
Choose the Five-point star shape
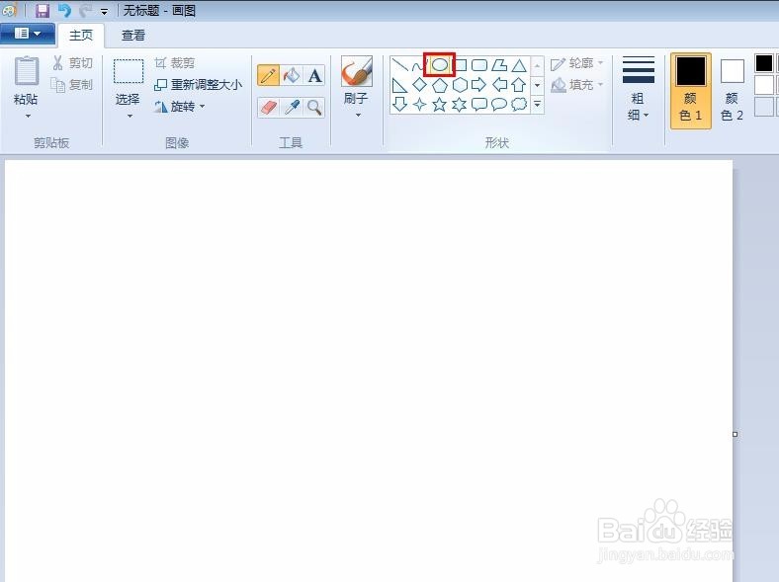[440, 105]
